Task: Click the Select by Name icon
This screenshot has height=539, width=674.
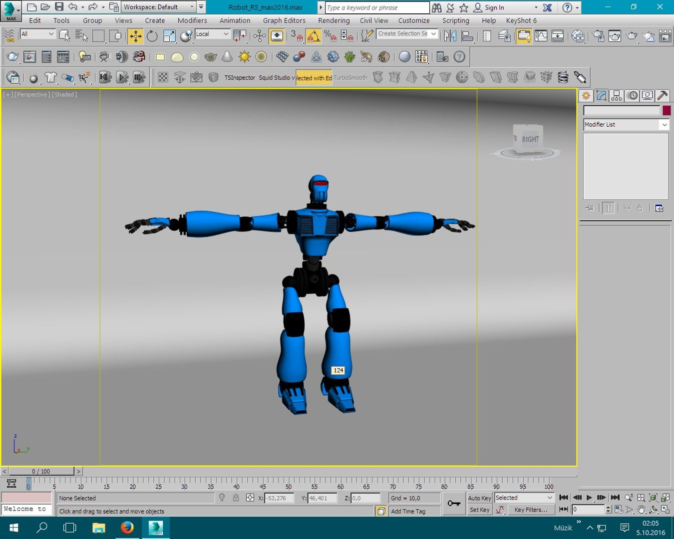Action: click(81, 36)
